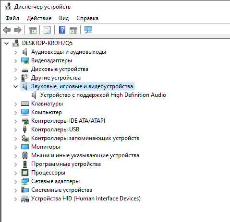This screenshot has width=230, height=222.
Task: Expand the Дисковые устройства chevron
Action: click(15, 70)
